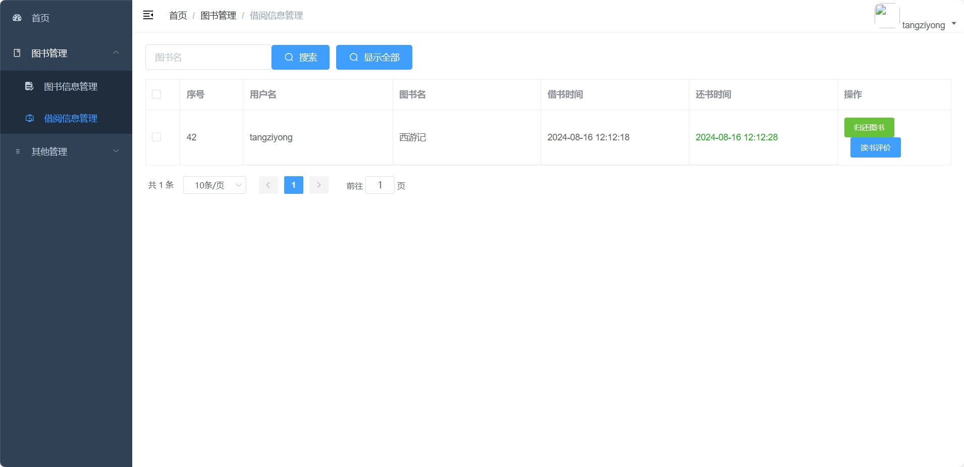Focus the 图书名 search input
964x467 pixels.
208,57
